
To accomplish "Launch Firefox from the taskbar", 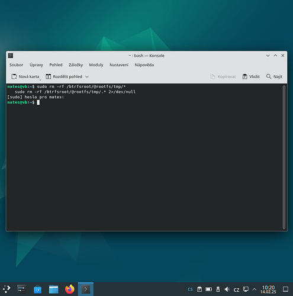I will point(70,289).
